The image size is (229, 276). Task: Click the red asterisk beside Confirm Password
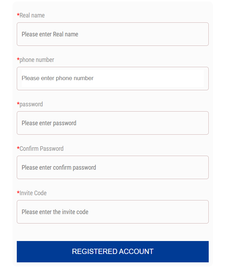point(18,149)
